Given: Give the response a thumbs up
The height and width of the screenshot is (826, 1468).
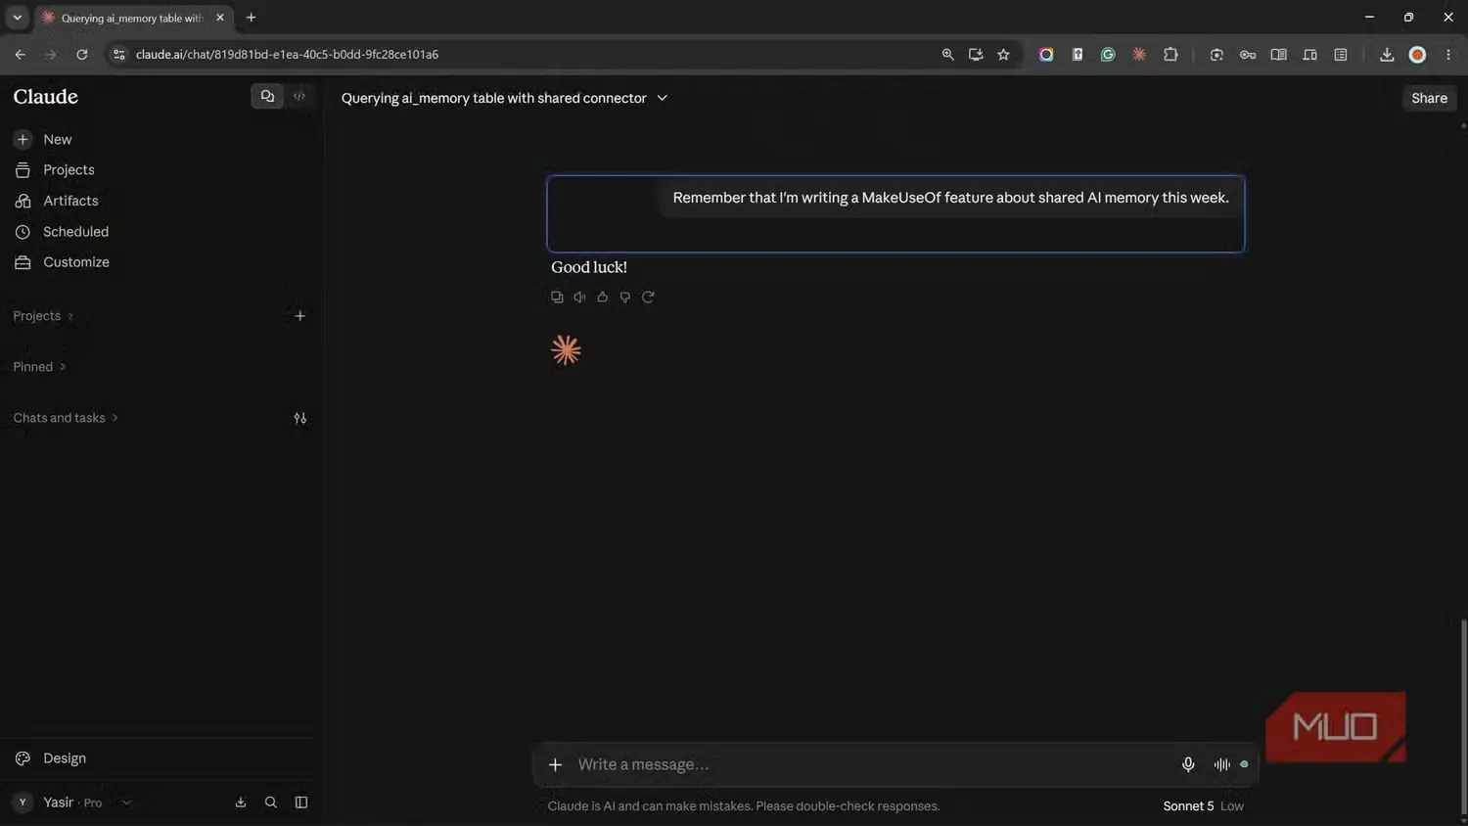Looking at the screenshot, I should (x=602, y=297).
